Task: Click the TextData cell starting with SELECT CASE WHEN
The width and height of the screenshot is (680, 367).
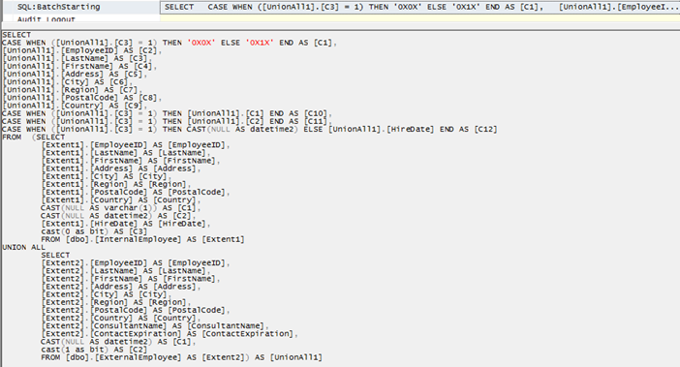Action: coord(419,7)
